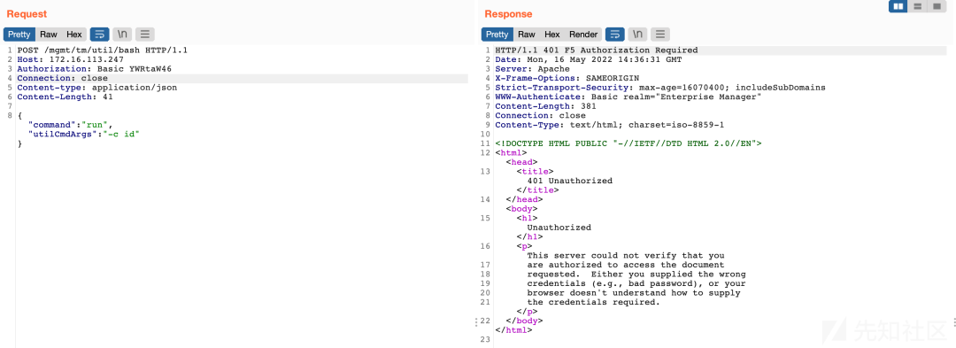Click the HTTP/1.1 401 F5 Authorization Required line

pyautogui.click(x=597, y=50)
